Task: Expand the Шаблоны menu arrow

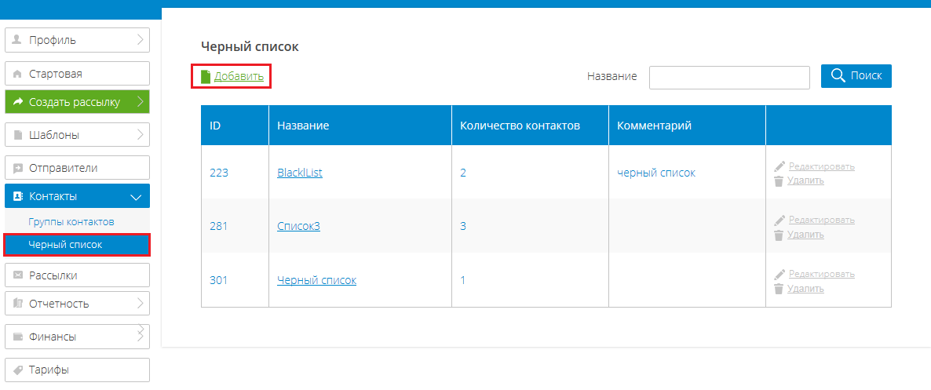Action: (141, 135)
